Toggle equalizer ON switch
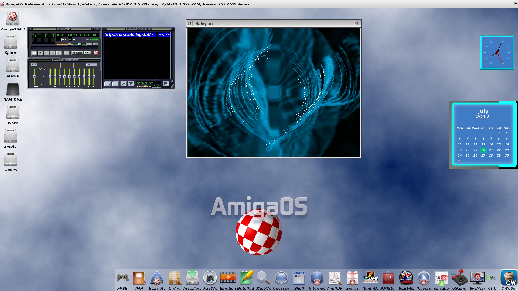Image resolution: width=518 pixels, height=291 pixels. tap(34, 65)
